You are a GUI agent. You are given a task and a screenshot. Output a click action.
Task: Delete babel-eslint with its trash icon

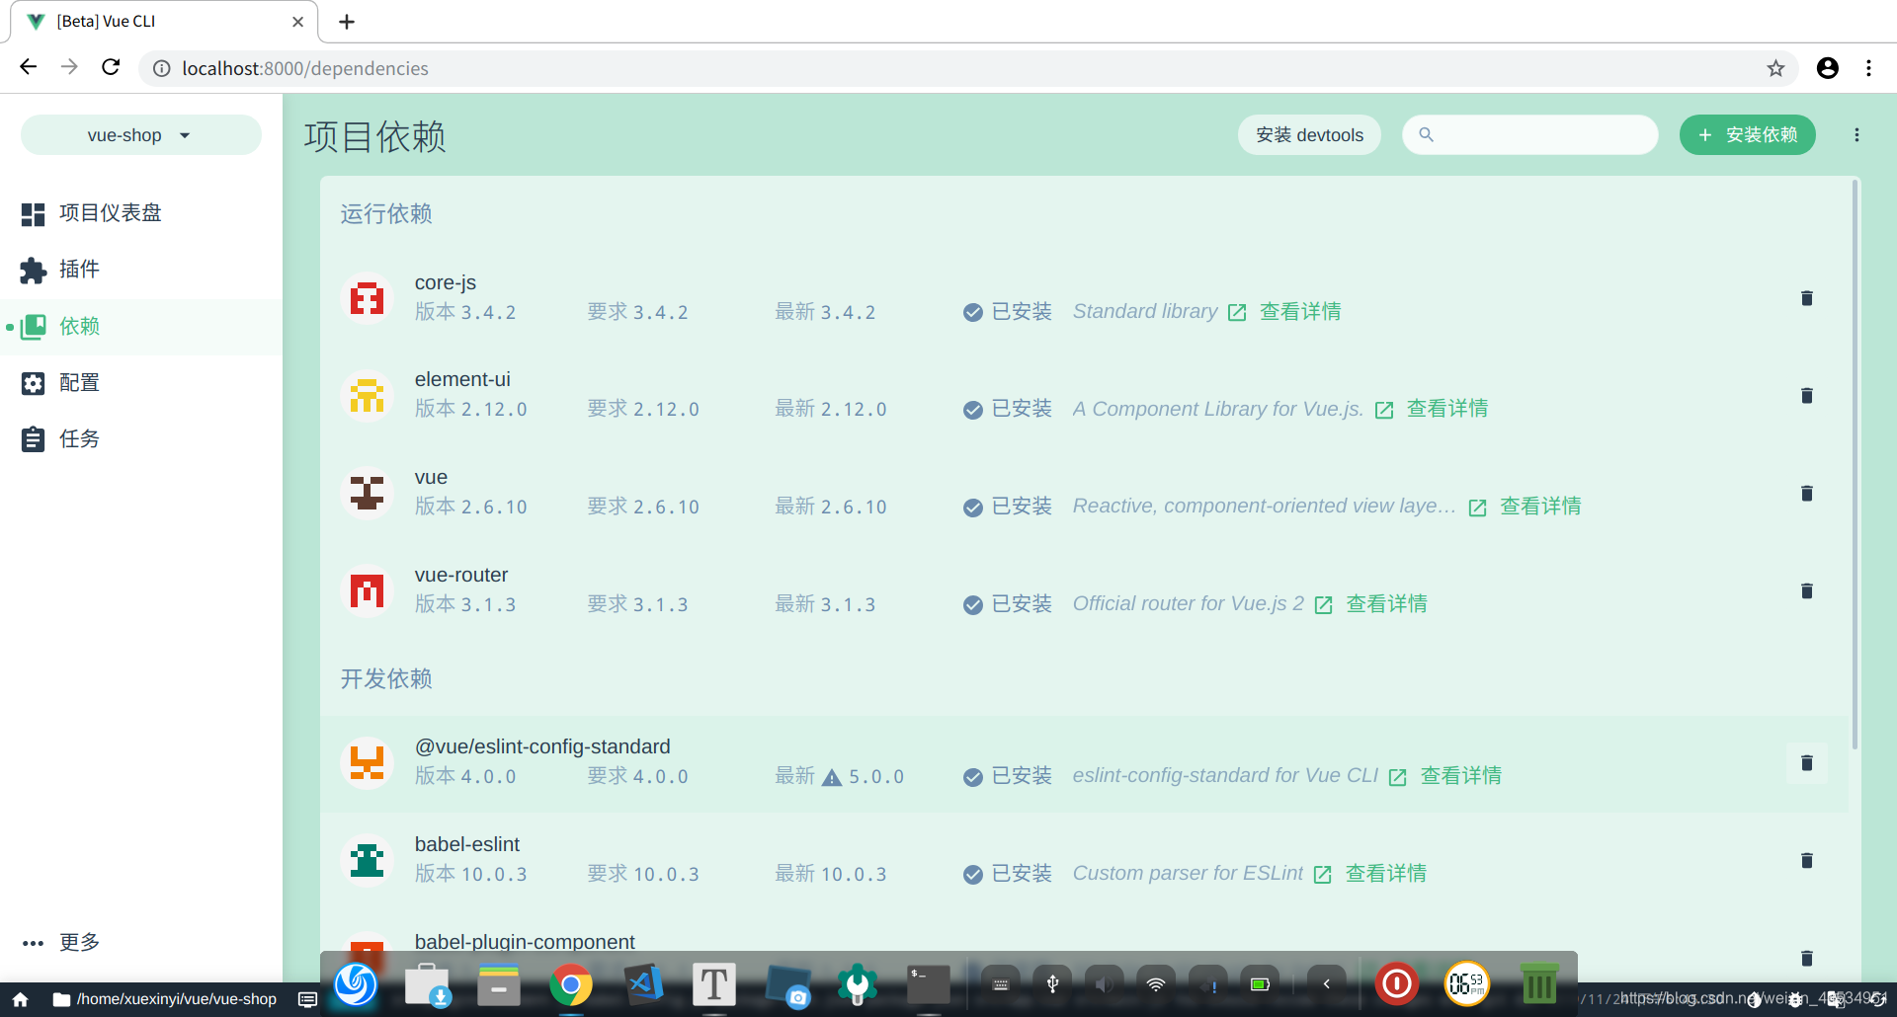tap(1806, 861)
